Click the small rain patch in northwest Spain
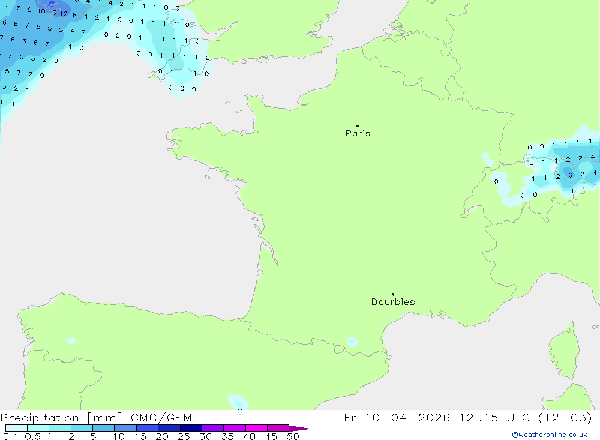Screen dimensions: 600x440 (71, 340)
